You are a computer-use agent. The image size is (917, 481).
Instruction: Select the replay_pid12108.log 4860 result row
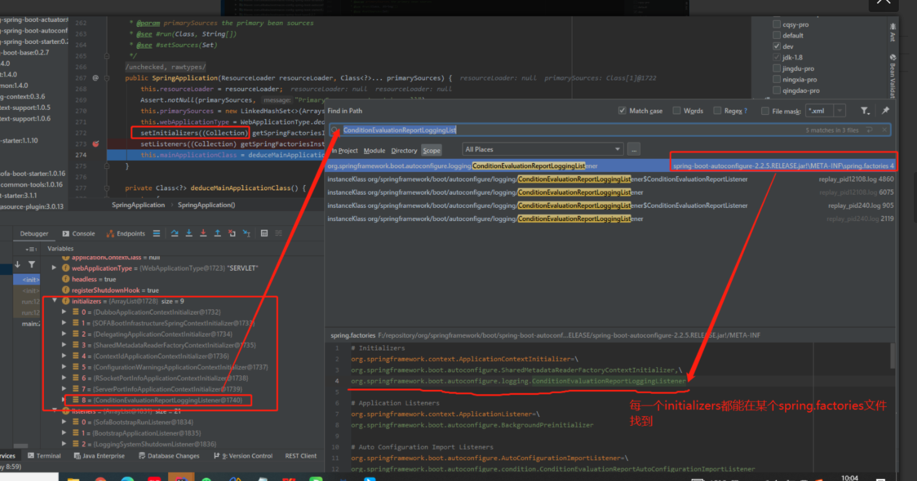611,179
